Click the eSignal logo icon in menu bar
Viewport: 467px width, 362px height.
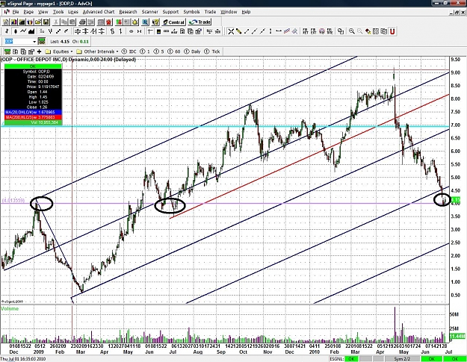6,12
